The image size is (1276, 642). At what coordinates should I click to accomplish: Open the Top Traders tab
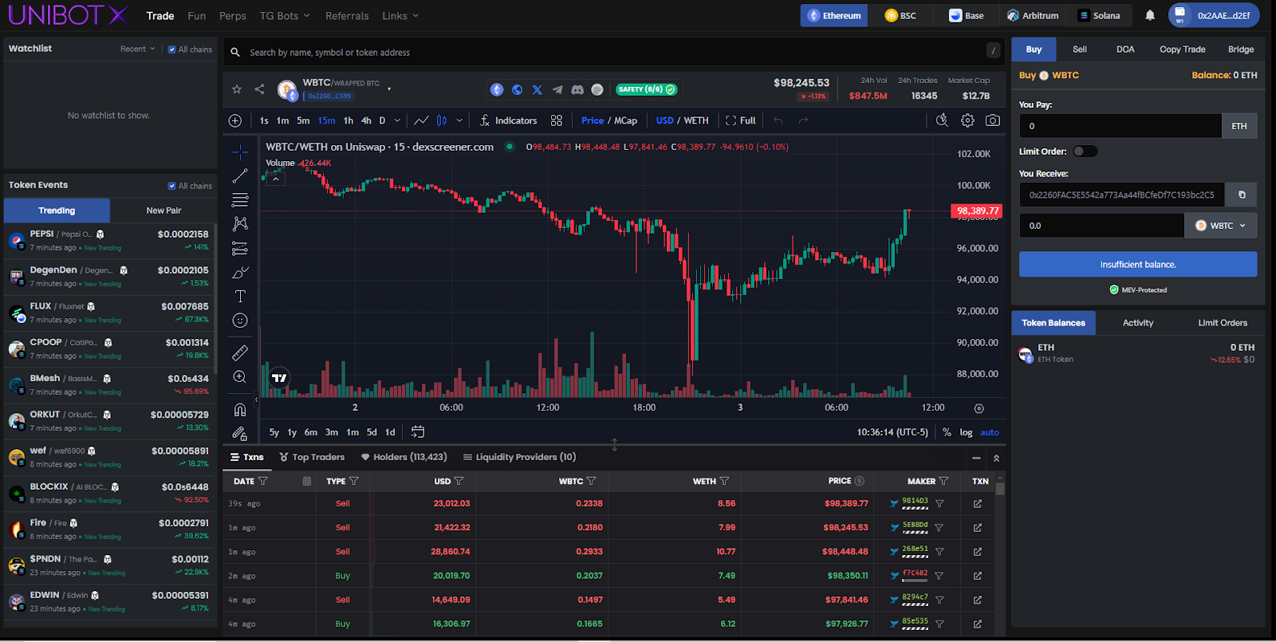(x=312, y=457)
